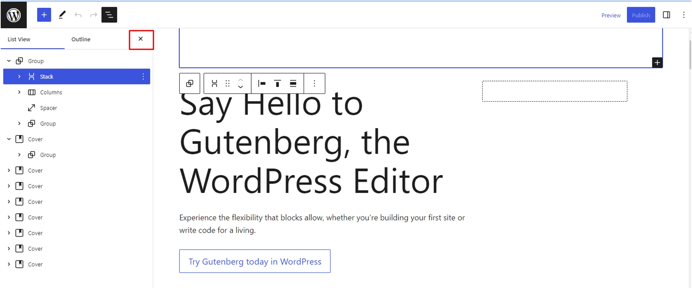Select the Stack icon in the highlighted row

[32, 76]
